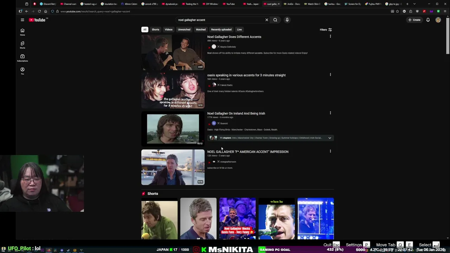Image resolution: width=450 pixels, height=253 pixels.
Task: Reload the page in browser toolbar
Action: tap(39, 11)
